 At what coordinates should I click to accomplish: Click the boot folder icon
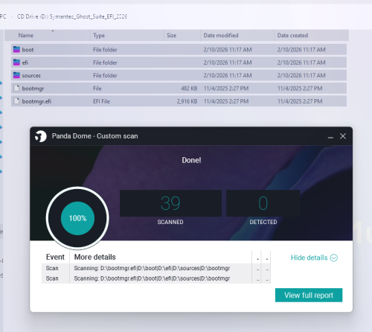point(16,49)
